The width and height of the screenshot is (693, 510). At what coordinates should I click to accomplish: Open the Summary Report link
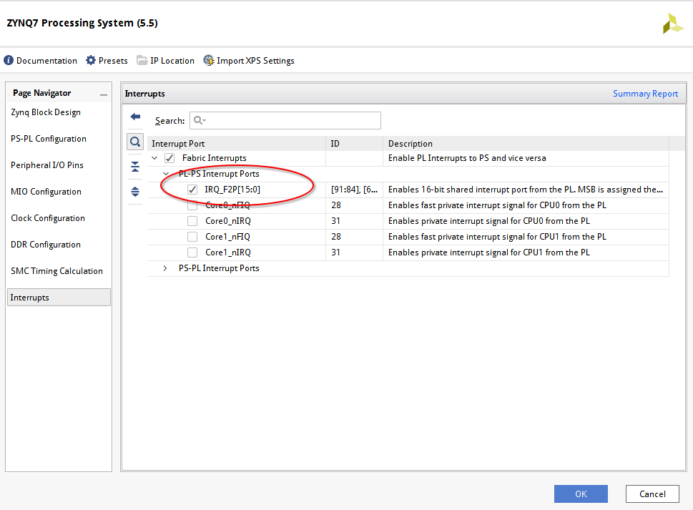pos(645,94)
